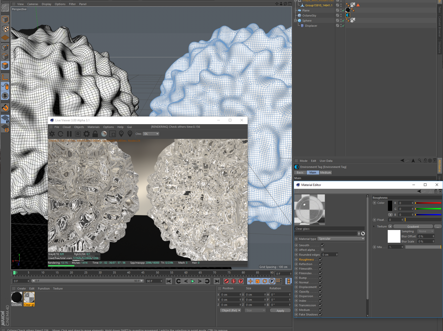Send scene to Octane Live Viewer
The height and width of the screenshot is (331, 443).
52,134
